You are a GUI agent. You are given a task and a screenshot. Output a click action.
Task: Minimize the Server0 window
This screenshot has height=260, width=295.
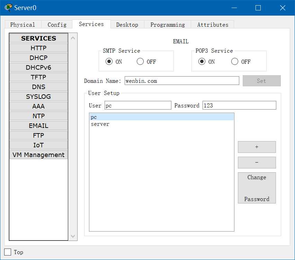click(x=234, y=8)
